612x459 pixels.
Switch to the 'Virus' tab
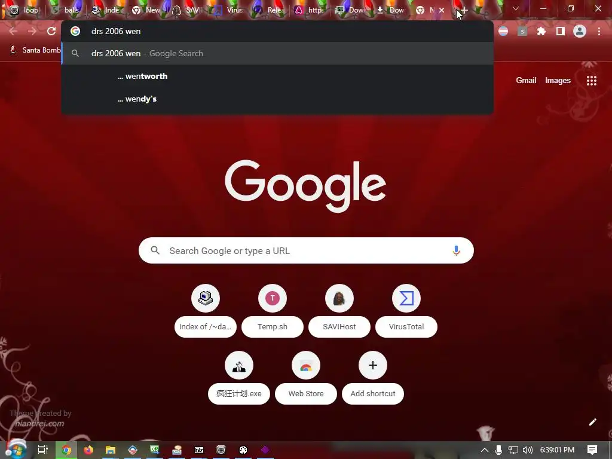click(229, 10)
